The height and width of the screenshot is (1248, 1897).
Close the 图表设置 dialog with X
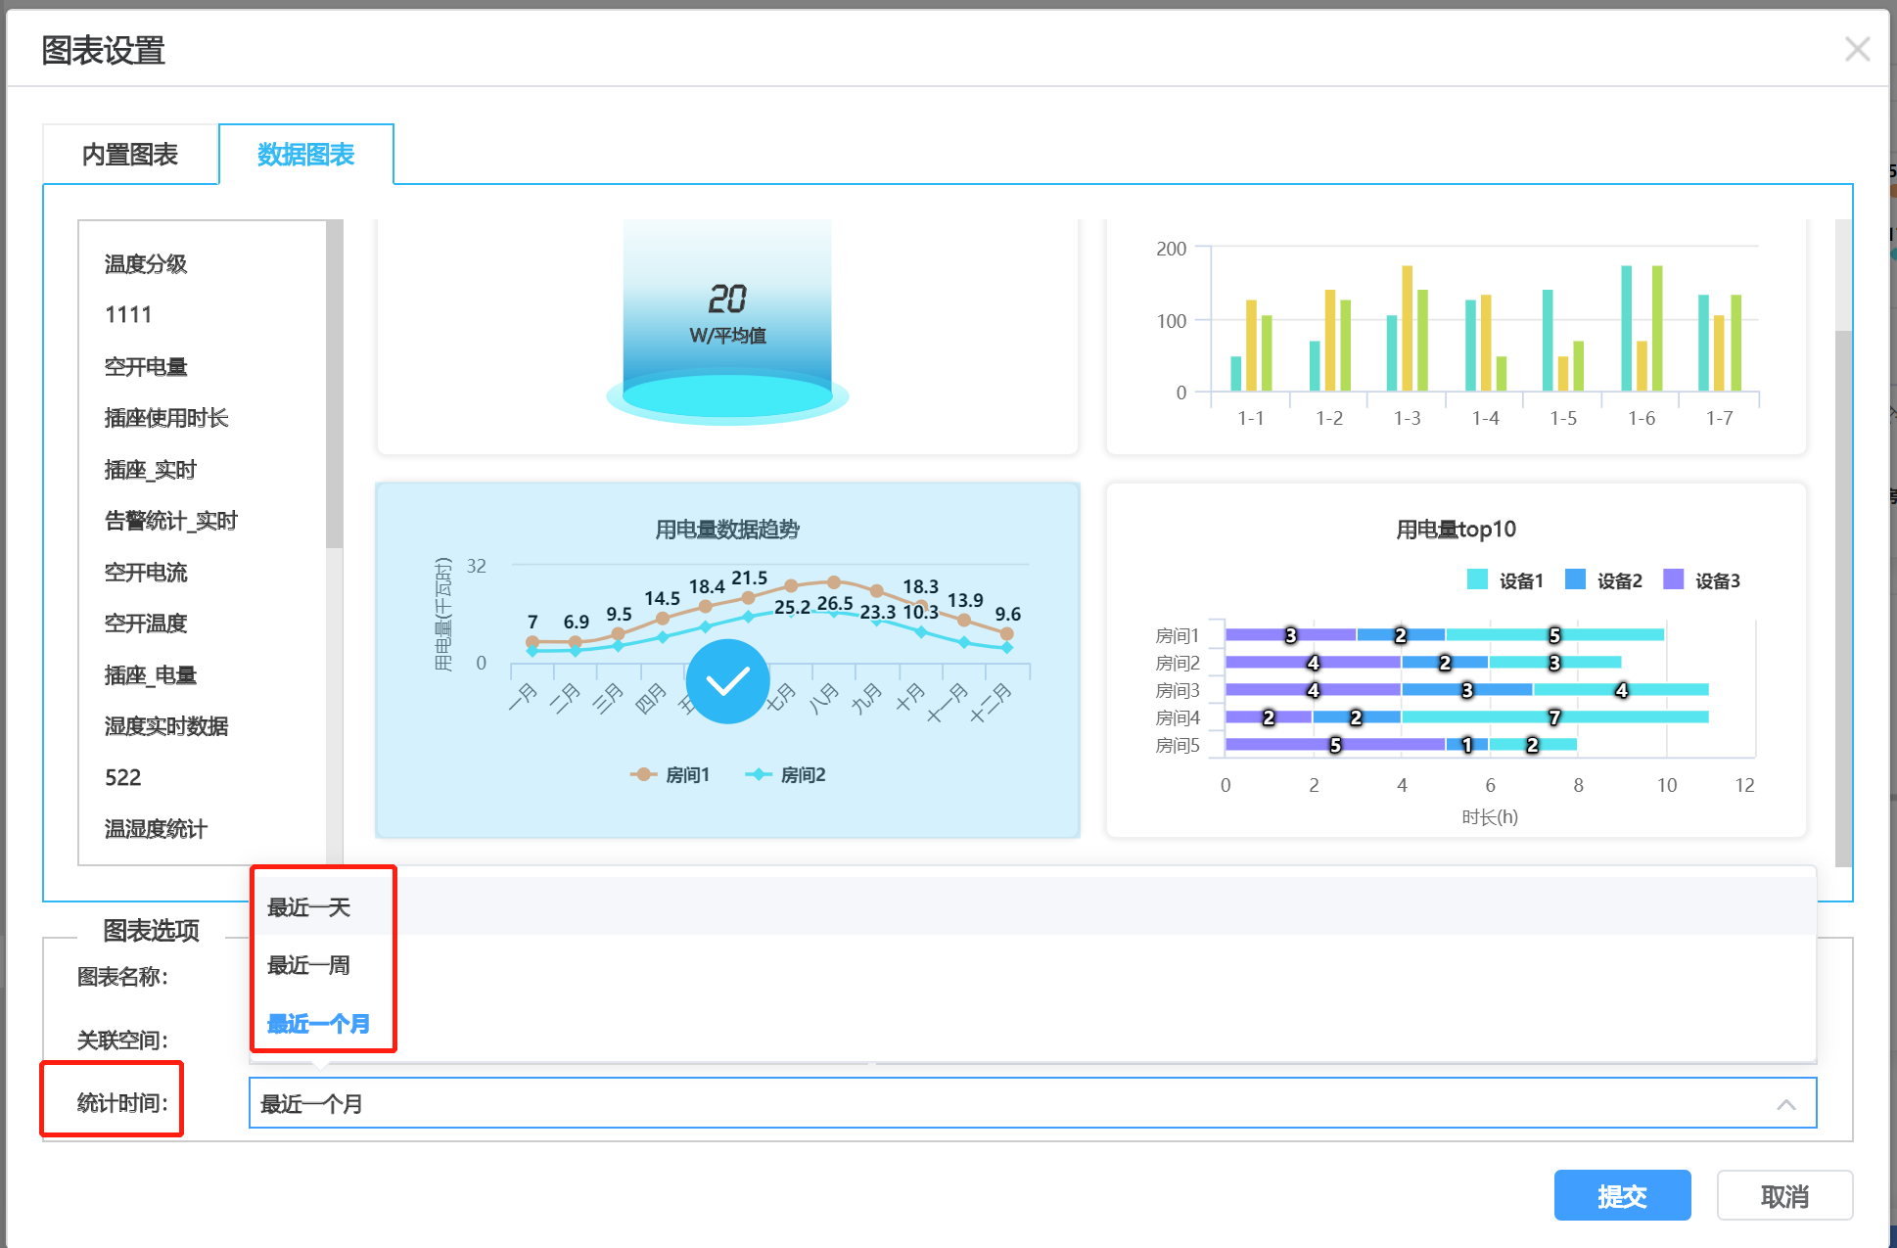click(1856, 49)
